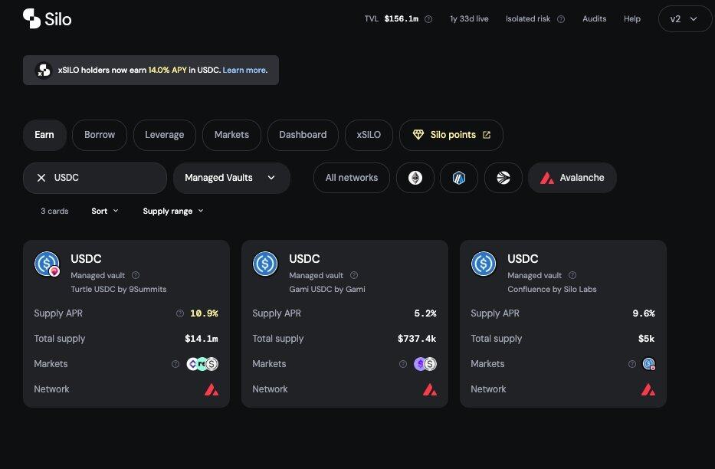The image size is (715, 469).
Task: Expand the Managed Vaults dropdown
Action: pos(231,178)
